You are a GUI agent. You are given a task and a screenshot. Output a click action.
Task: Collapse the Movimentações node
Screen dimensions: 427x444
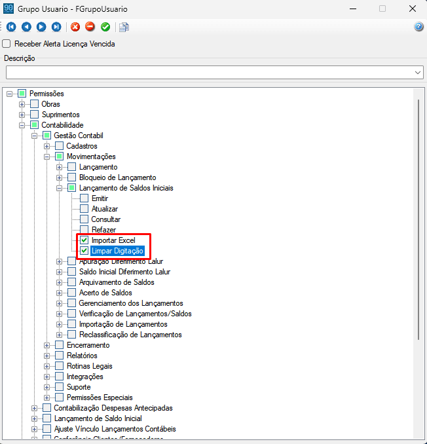click(46, 157)
